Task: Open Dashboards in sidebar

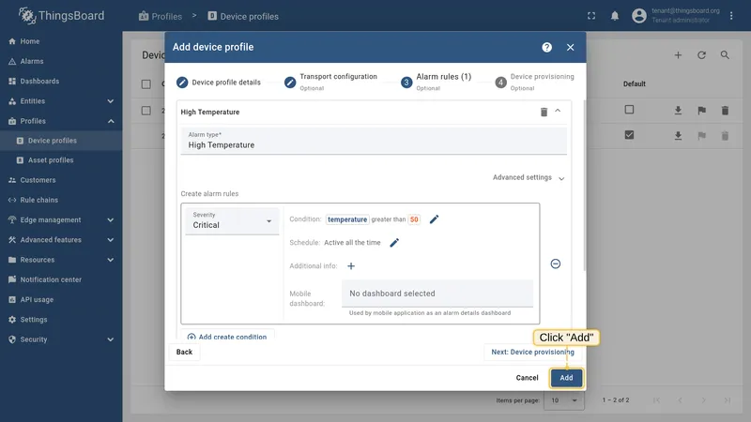Action: coord(61,82)
